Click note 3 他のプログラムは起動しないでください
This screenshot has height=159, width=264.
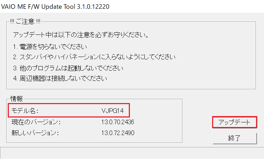[68, 68]
